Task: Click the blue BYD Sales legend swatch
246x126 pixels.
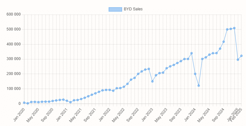Action: (115, 9)
